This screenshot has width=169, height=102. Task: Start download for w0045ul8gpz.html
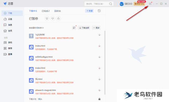pos(100,57)
